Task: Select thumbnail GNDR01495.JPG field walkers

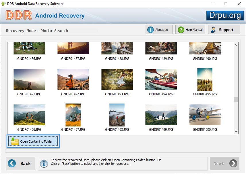Action: (205, 79)
